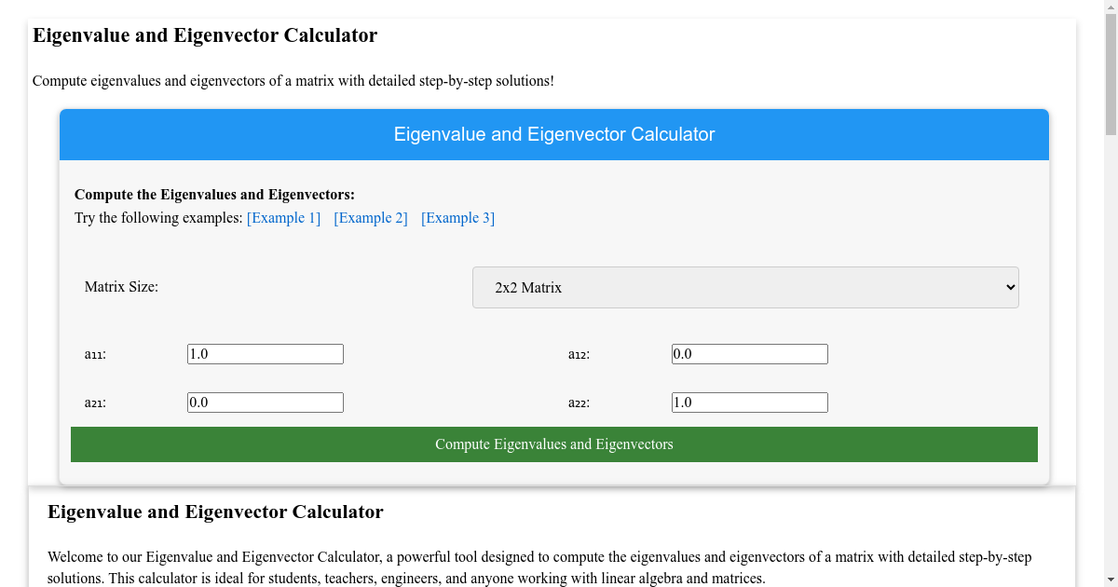The image size is (1118, 587).
Task: Open the Example 2 sample matrix
Action: coord(371,217)
